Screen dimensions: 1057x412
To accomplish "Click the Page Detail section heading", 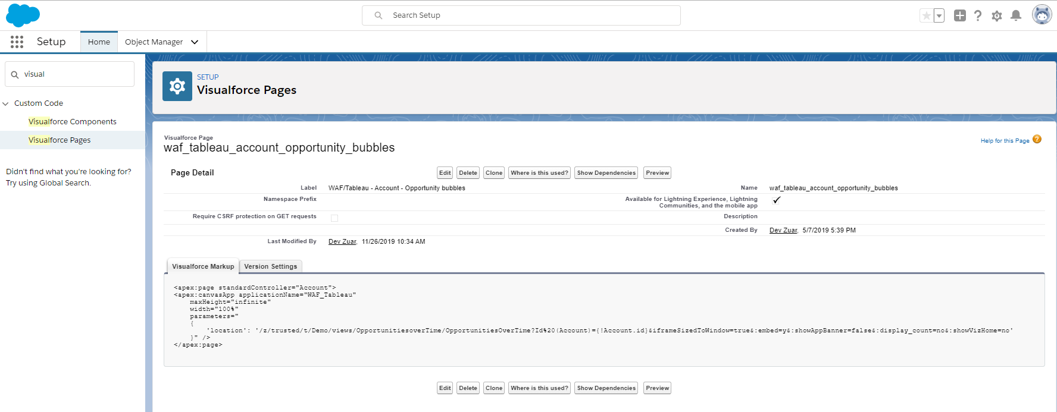I will [x=192, y=173].
